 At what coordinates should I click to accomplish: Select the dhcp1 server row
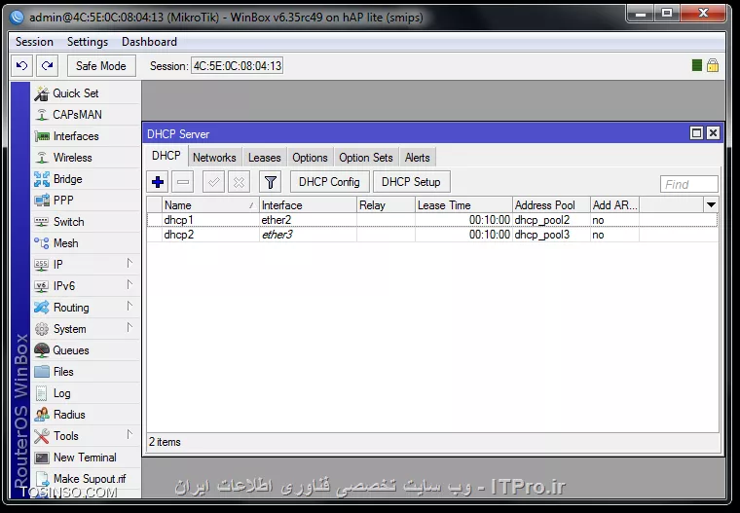click(432, 220)
